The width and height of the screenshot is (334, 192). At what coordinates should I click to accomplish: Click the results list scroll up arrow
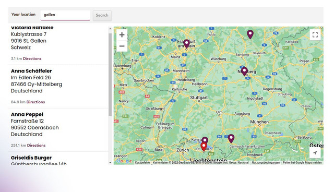tap(110, 29)
